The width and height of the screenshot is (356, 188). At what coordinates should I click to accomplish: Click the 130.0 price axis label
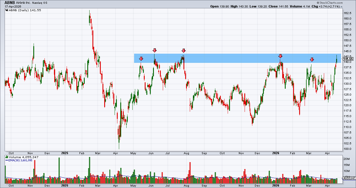(347, 84)
